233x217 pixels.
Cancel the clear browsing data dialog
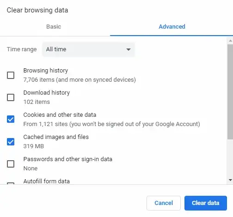(164, 203)
